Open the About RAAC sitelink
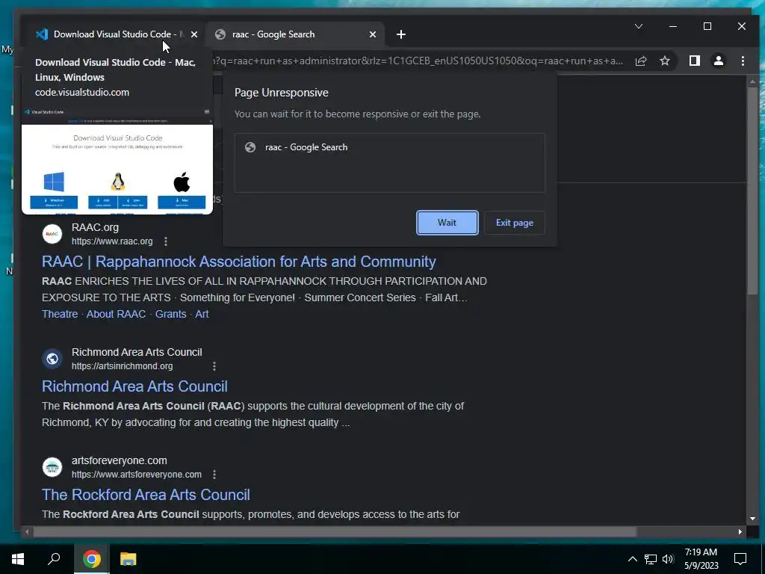 tap(116, 314)
